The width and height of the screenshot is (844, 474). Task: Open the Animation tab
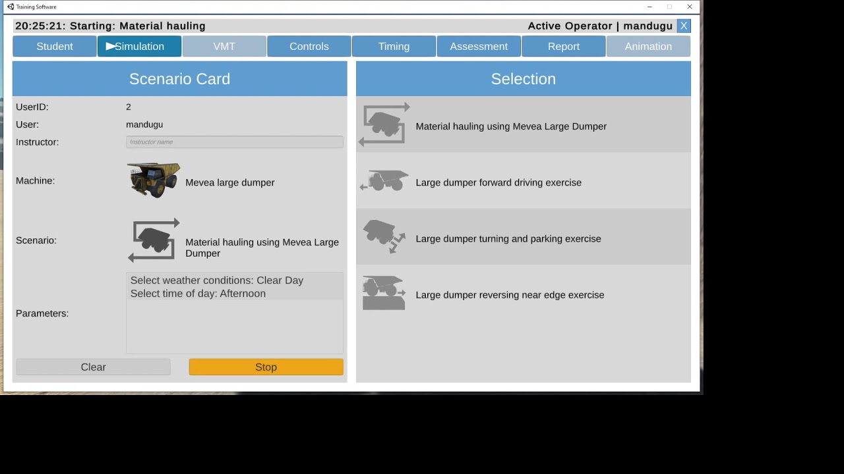[649, 46]
